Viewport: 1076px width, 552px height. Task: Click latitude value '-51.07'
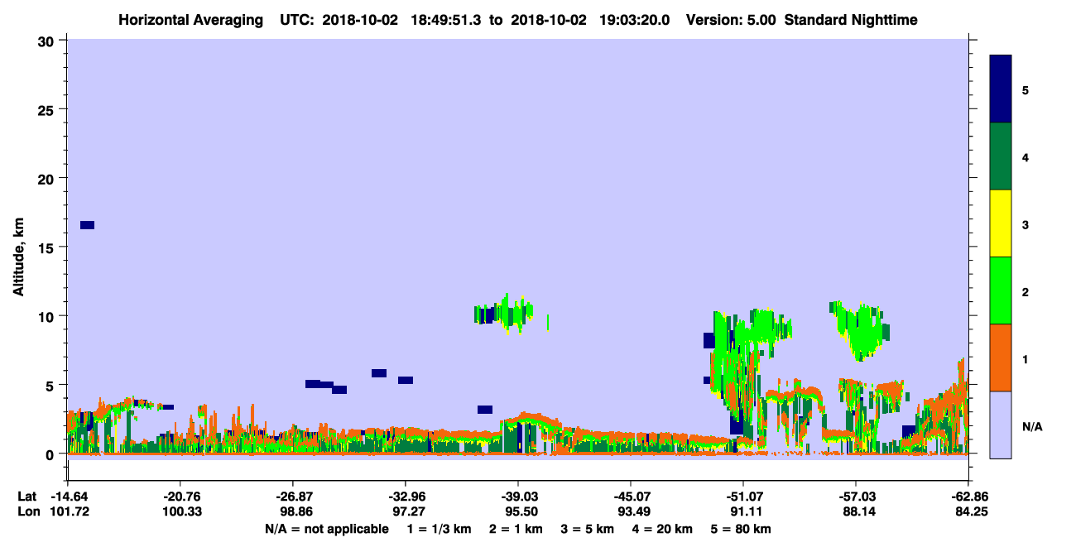(743, 497)
